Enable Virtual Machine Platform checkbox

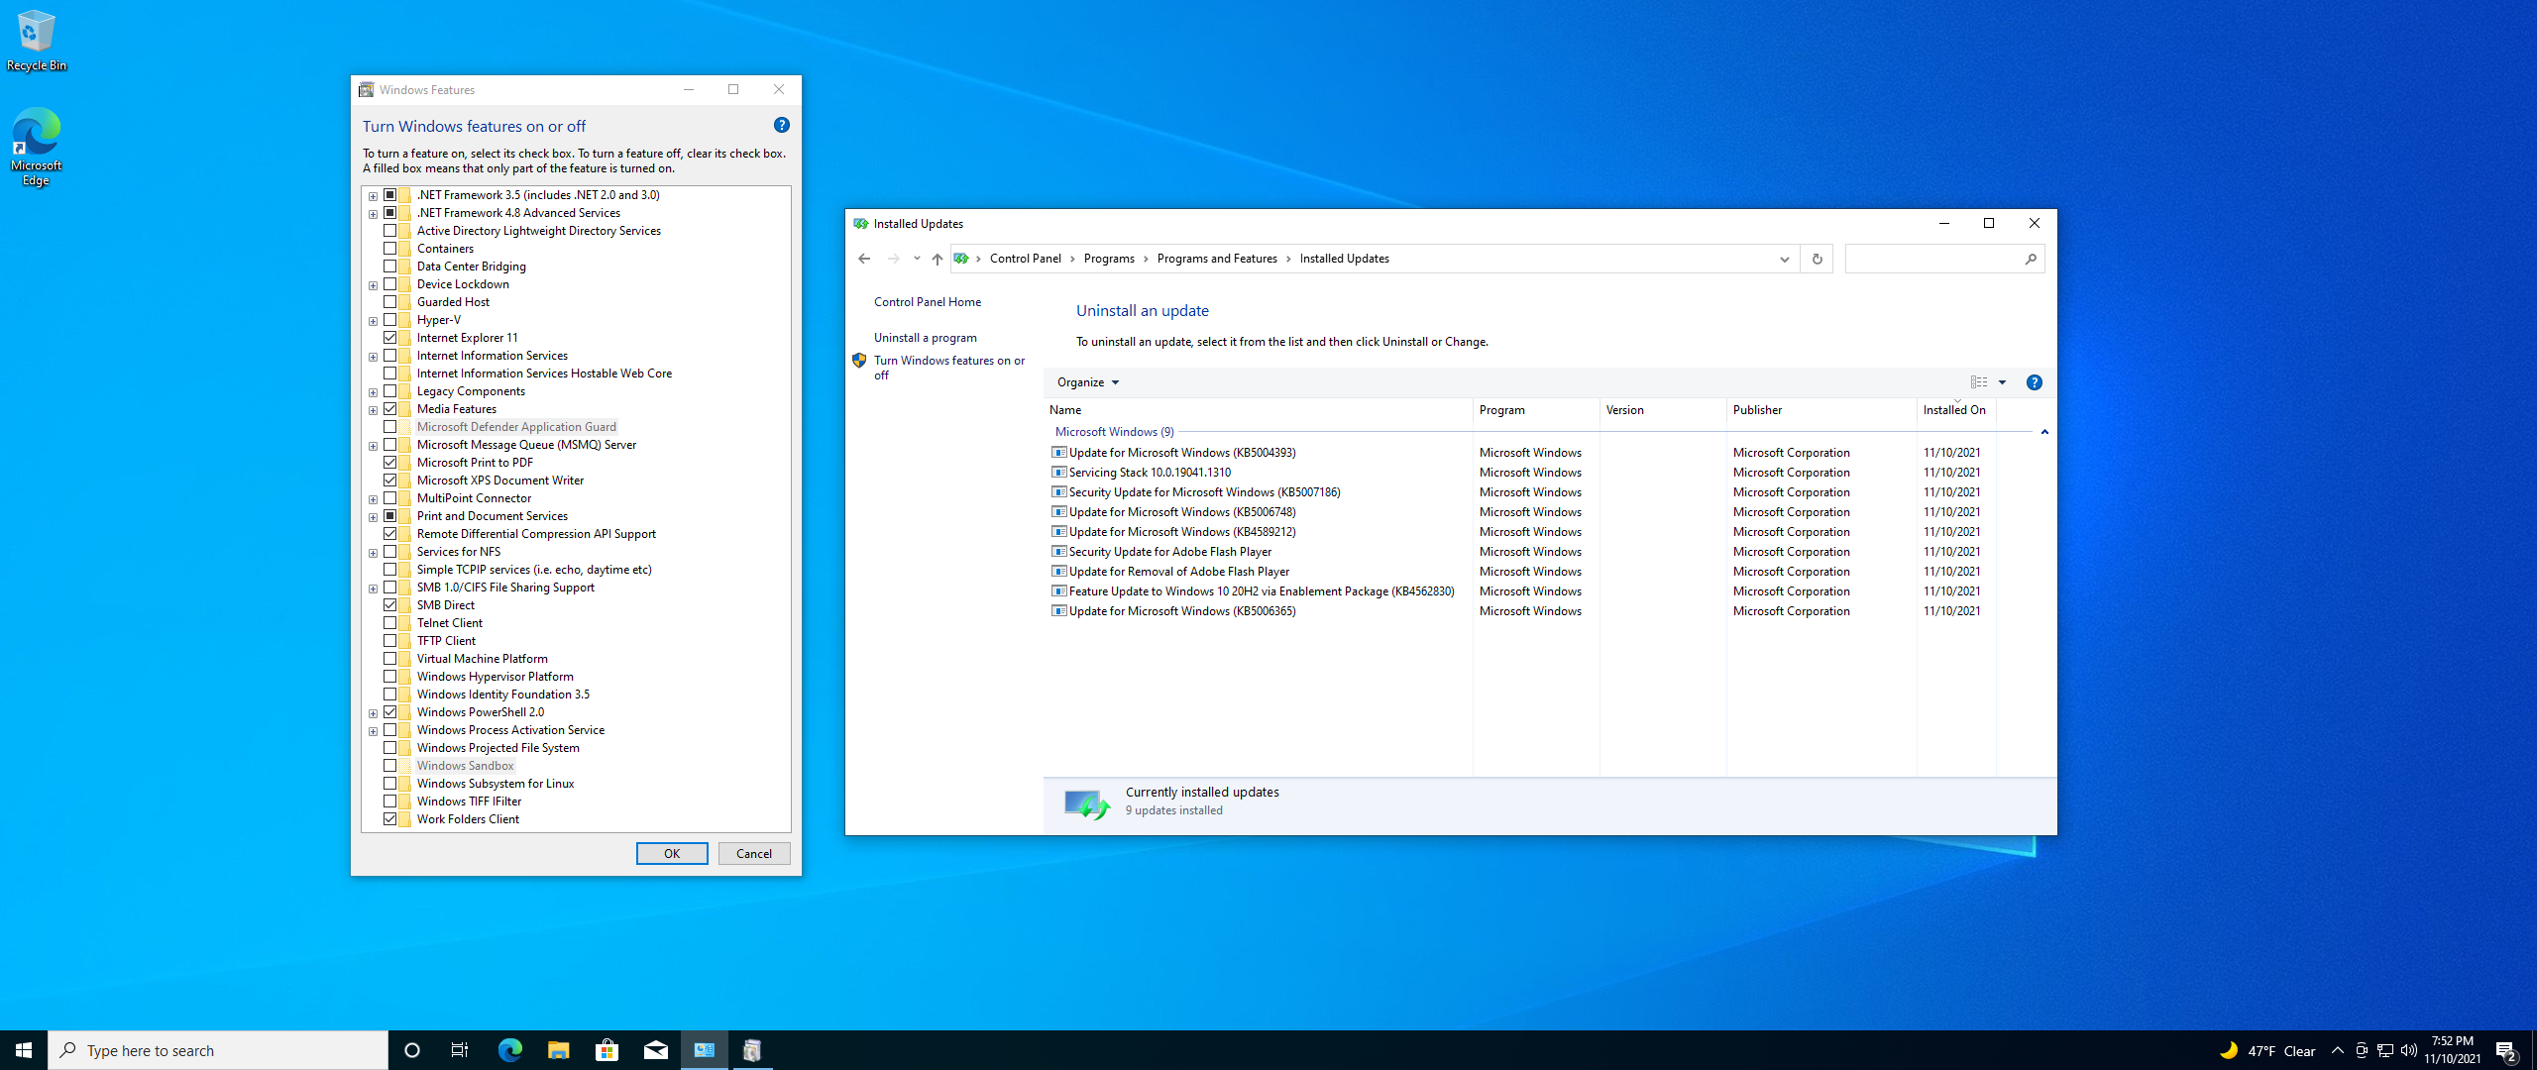(390, 659)
